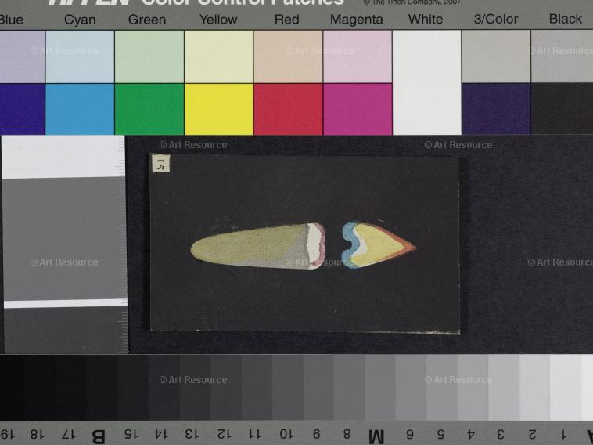Click the grayscale letter 'B'
The width and height of the screenshot is (593, 445).
coord(99,436)
